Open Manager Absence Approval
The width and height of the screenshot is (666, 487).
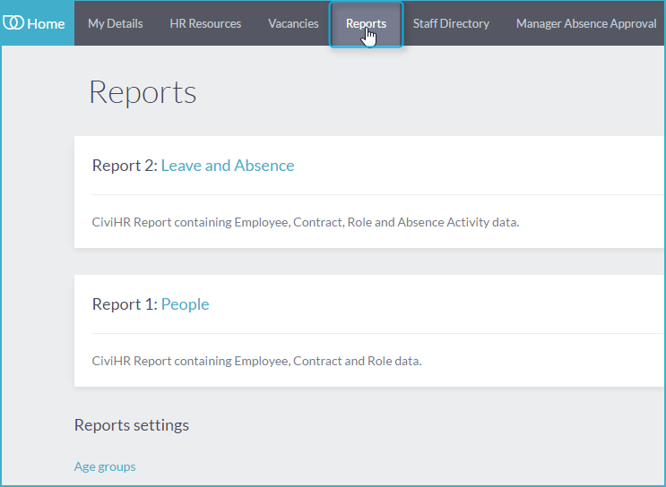(586, 23)
